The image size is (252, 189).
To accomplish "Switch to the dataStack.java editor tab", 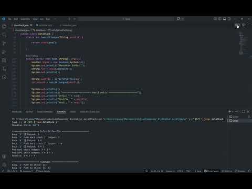I will pyautogui.click(x=21, y=25).
